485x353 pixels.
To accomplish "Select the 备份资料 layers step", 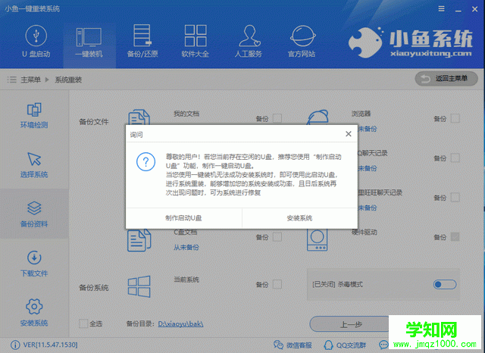I will coord(34,214).
